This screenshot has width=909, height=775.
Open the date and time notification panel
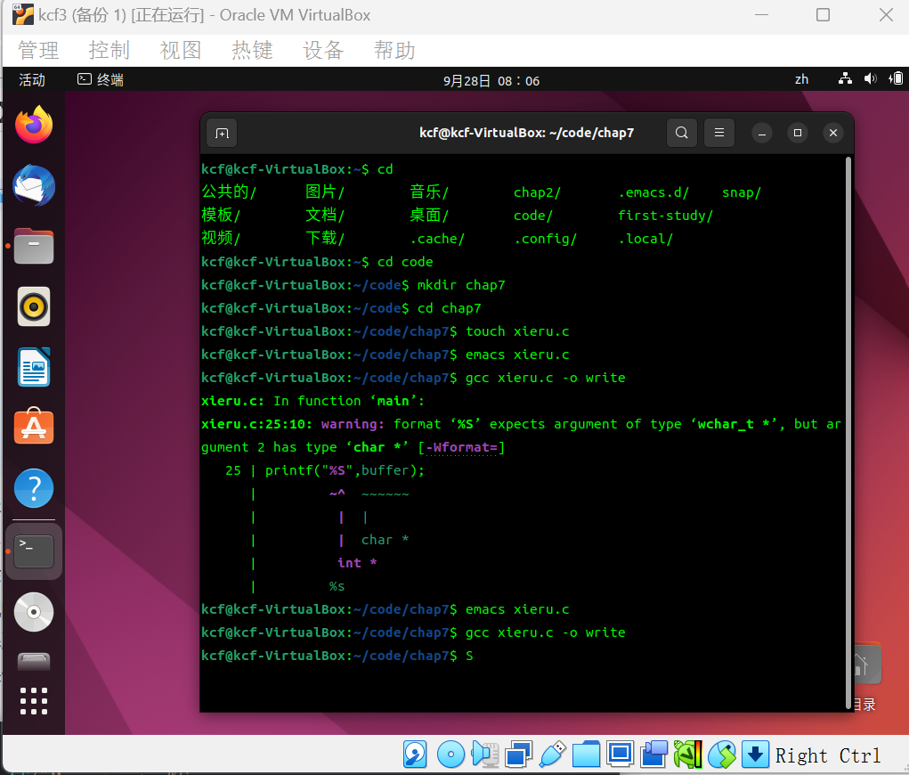[x=491, y=80]
